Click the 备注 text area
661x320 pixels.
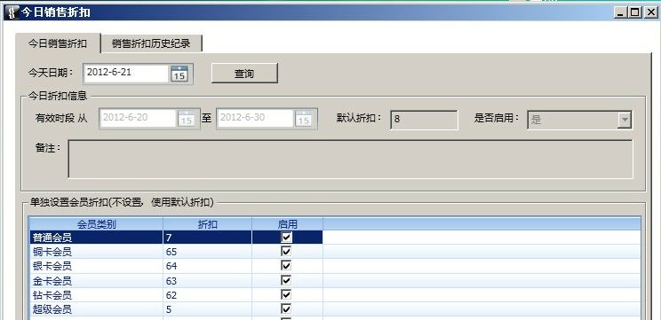tap(350, 159)
